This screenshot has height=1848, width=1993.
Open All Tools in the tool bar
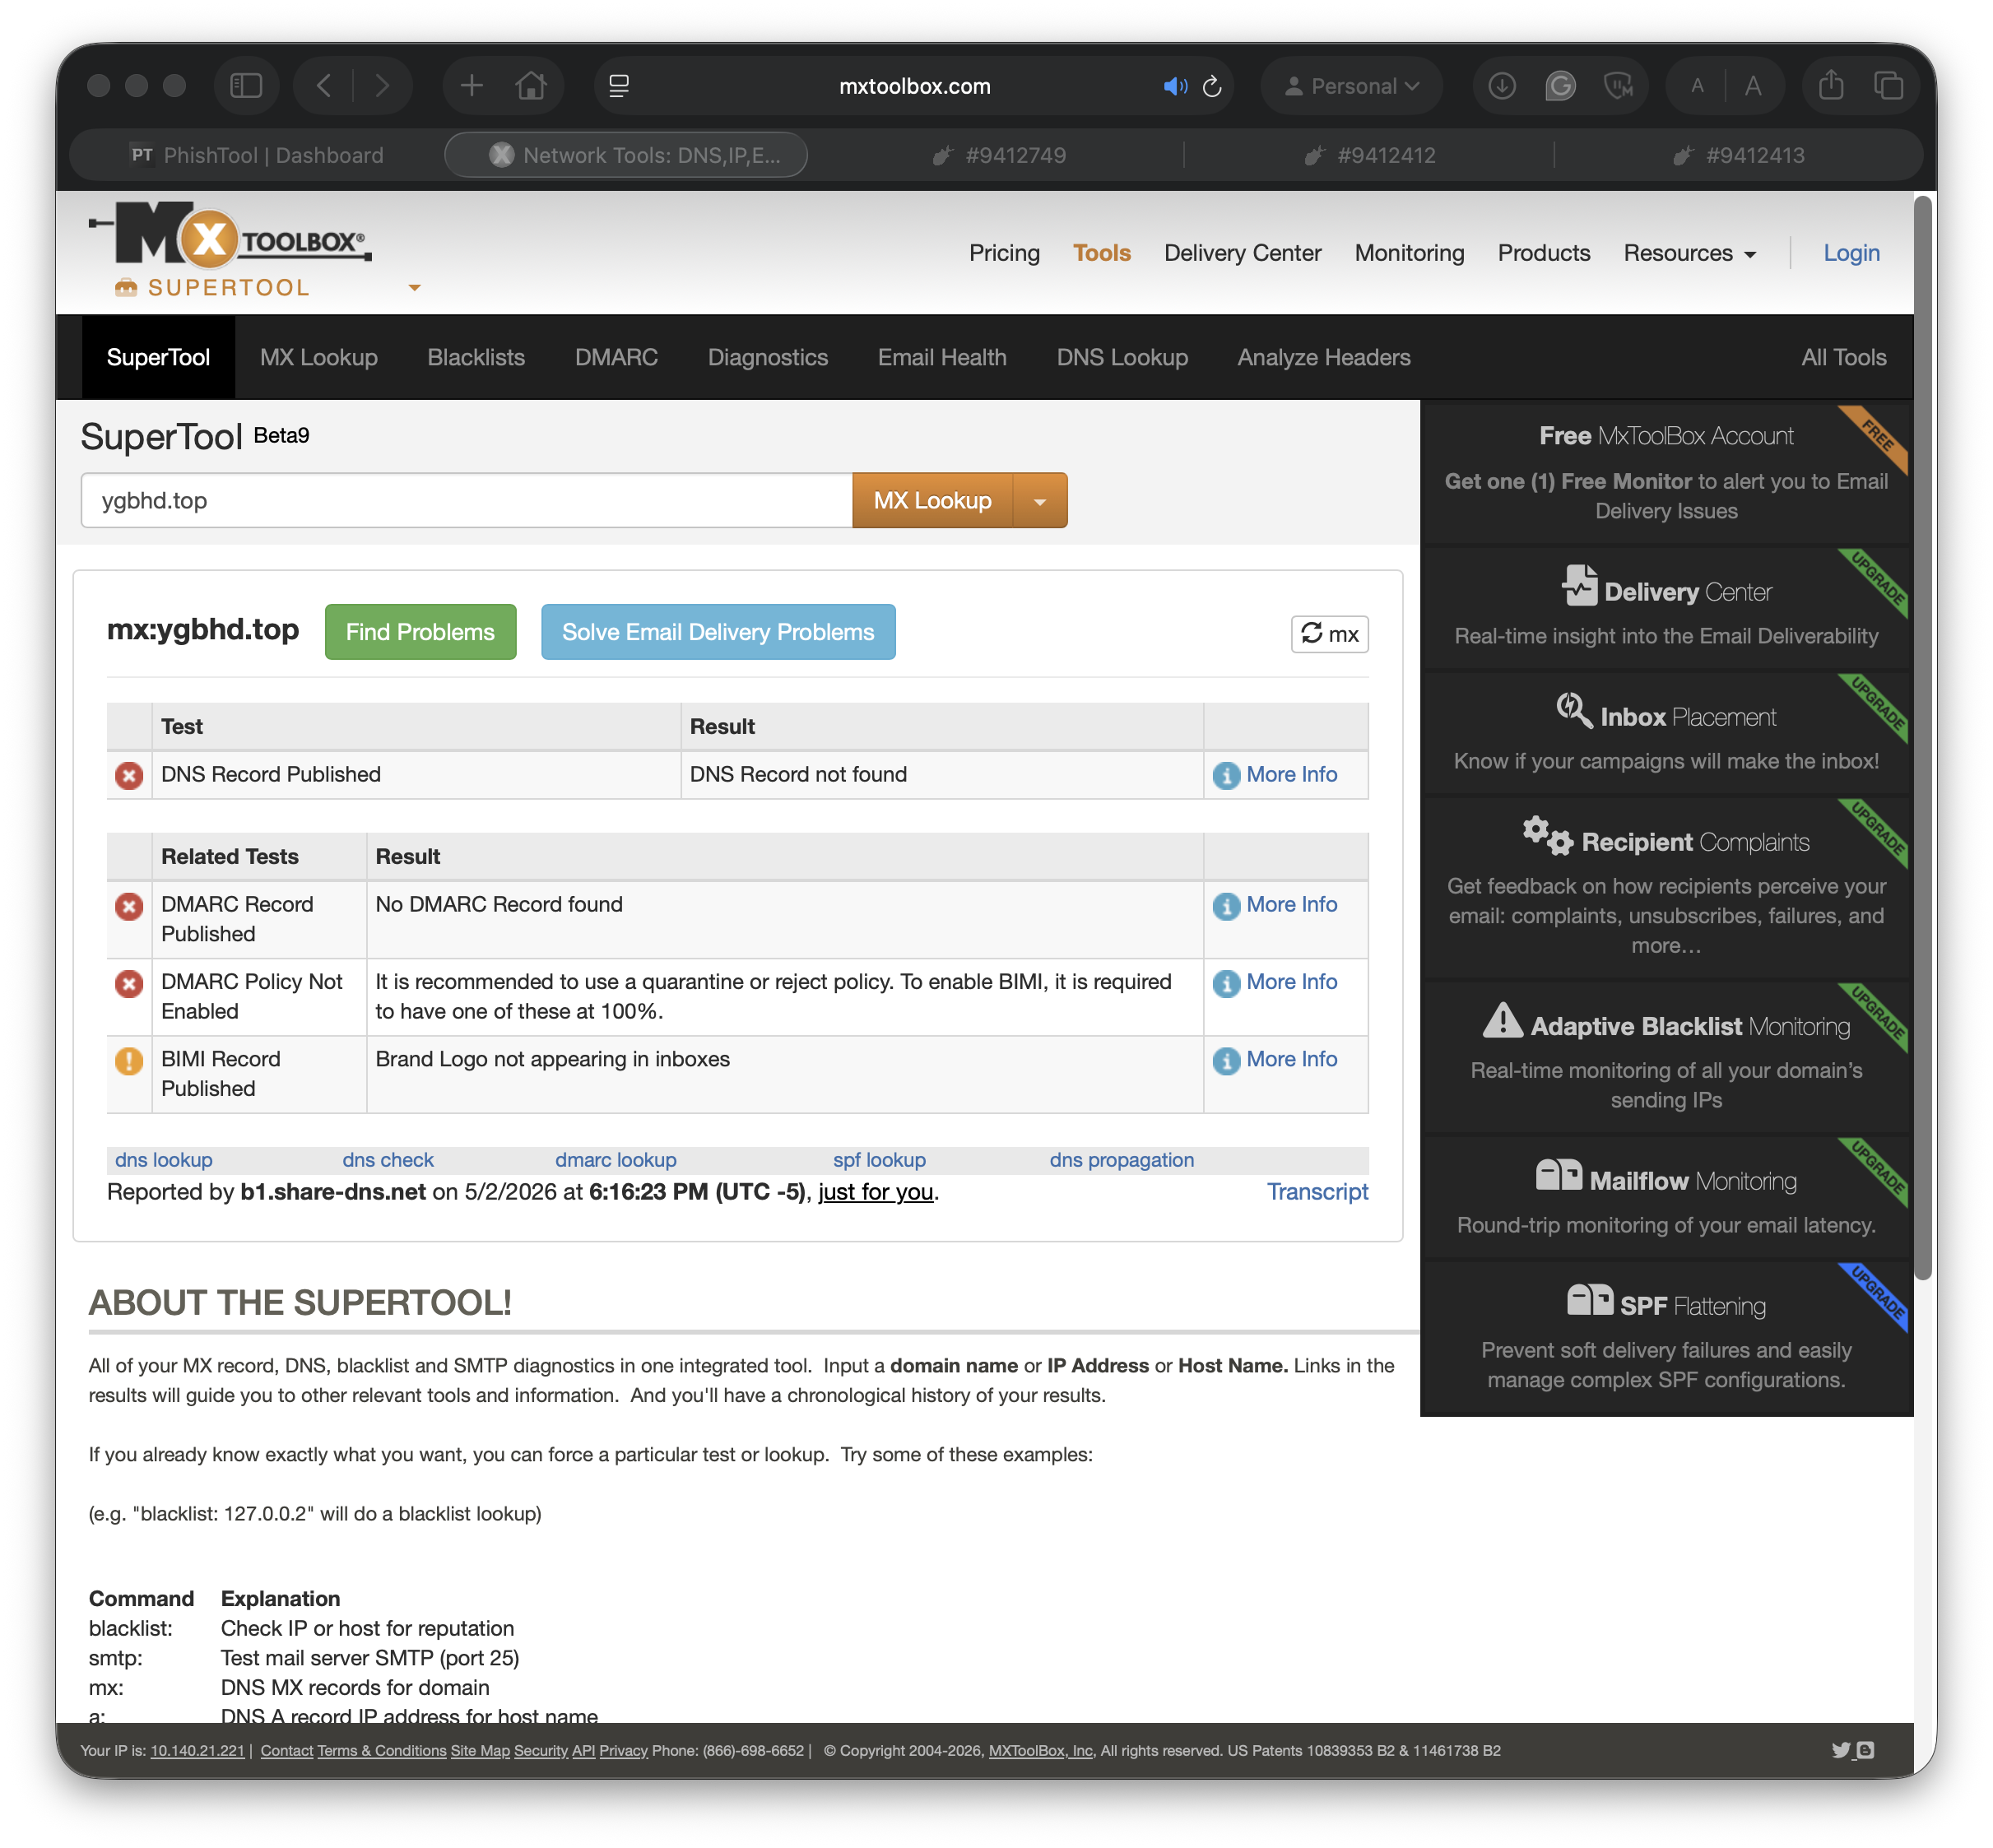tap(1843, 358)
